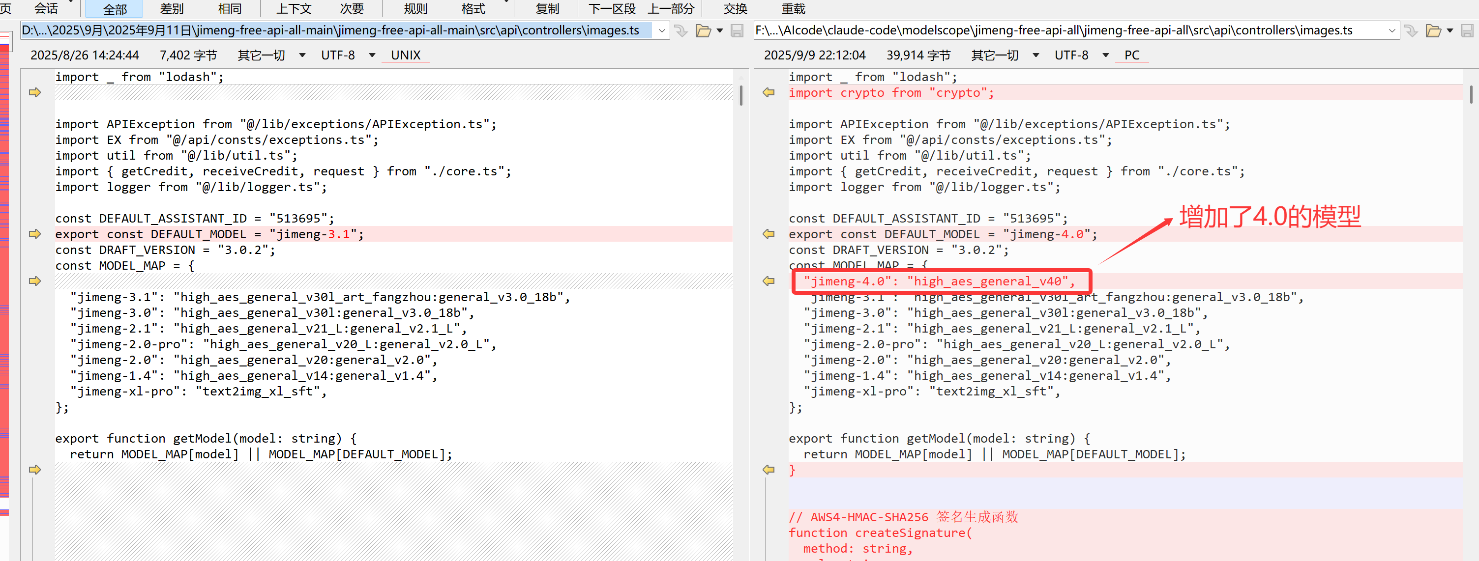
Task: Open file browser for right pane
Action: [x=1433, y=30]
